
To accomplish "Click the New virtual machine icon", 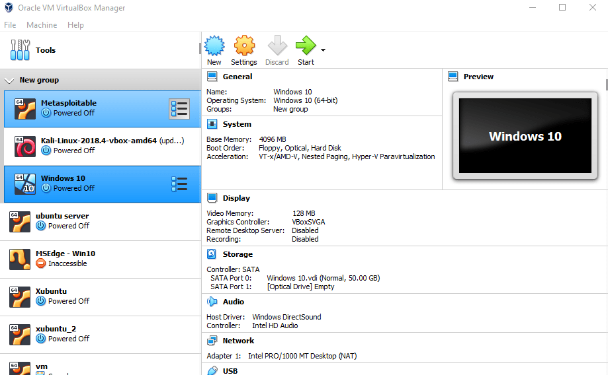I will [214, 46].
